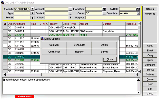Open the To Date calendar picker

click(138, 9)
